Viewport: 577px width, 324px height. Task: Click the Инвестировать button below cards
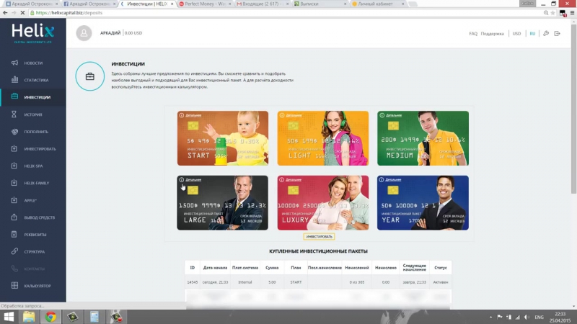coord(319,237)
